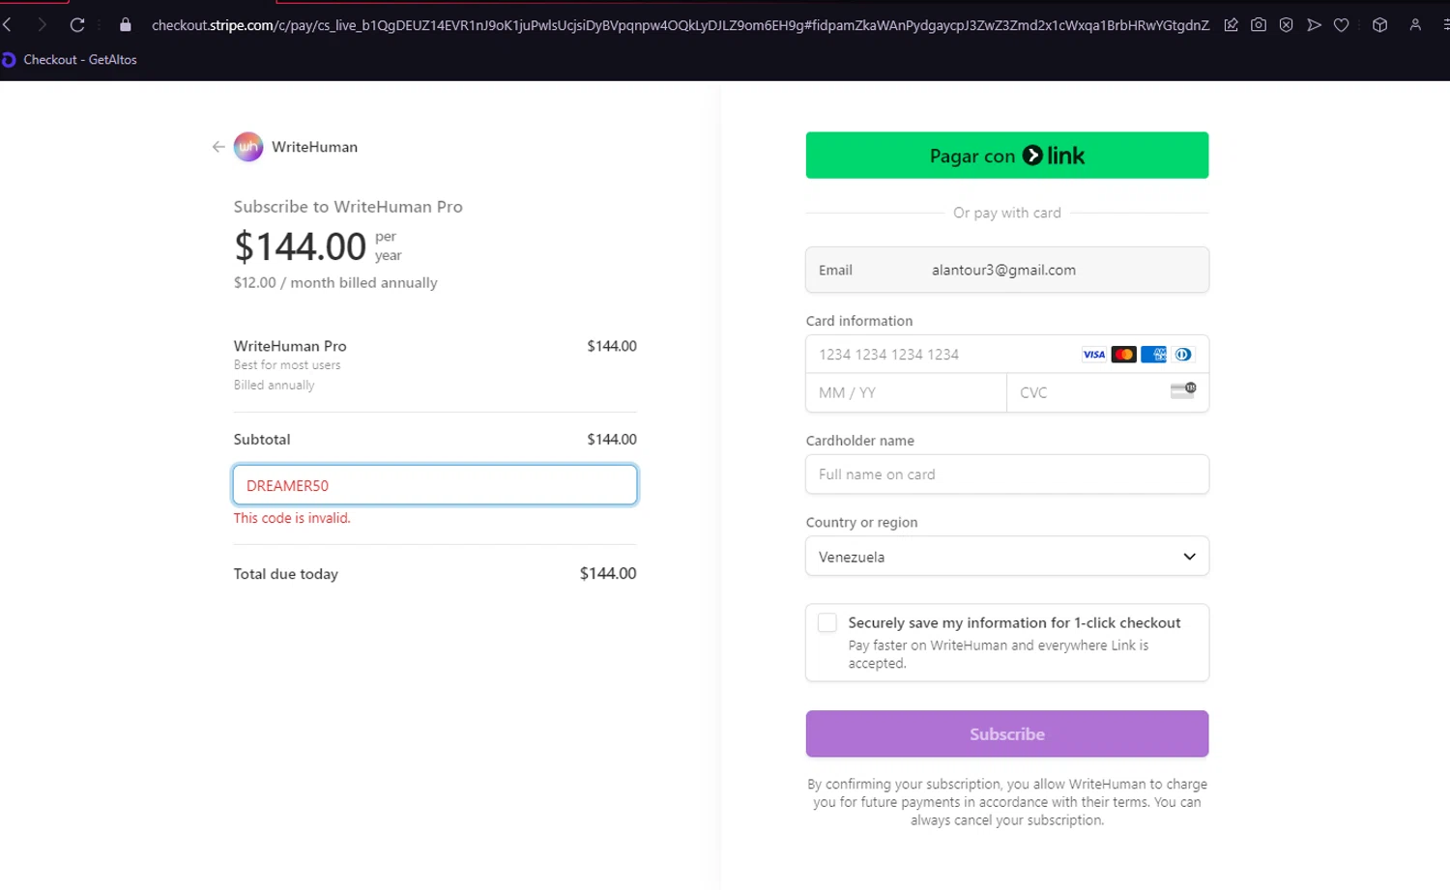Viewport: 1450px width, 890px height.
Task: Click the edit page icon in address bar
Action: [x=1231, y=25]
